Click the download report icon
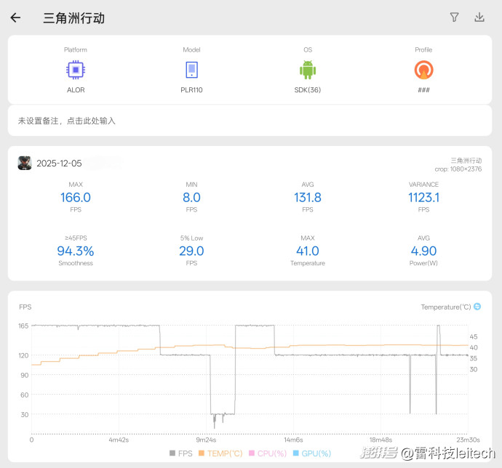 (479, 17)
